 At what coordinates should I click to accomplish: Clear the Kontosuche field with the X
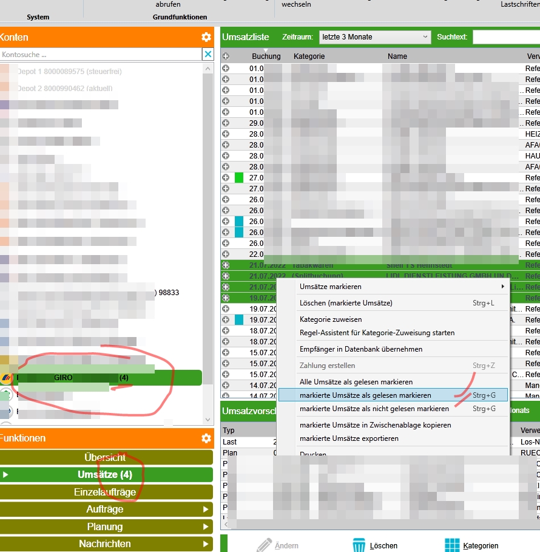click(x=208, y=54)
